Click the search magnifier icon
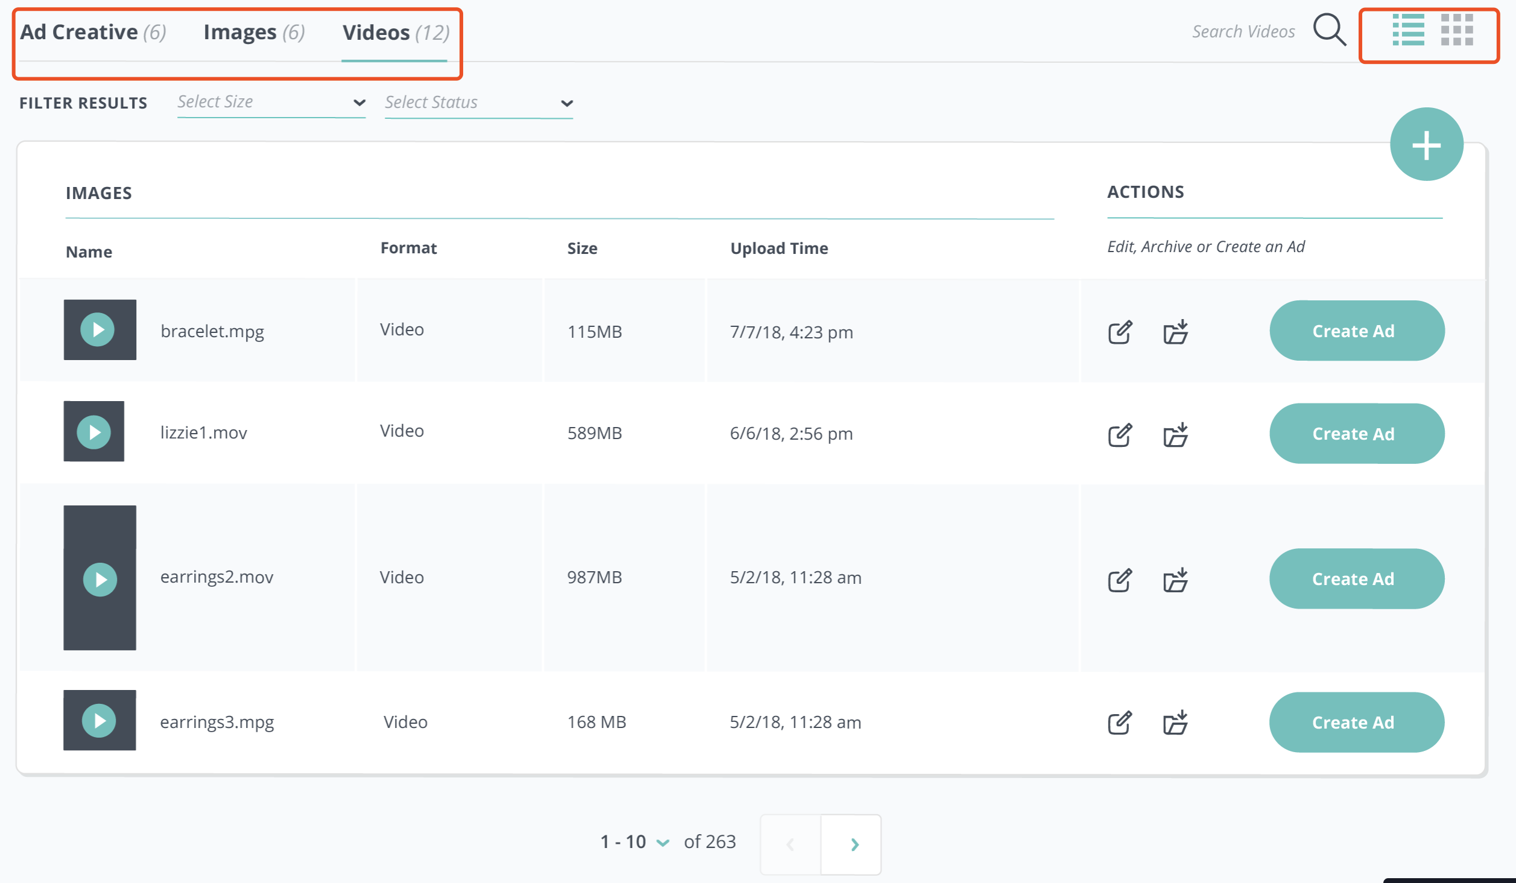The width and height of the screenshot is (1516, 883). point(1329,30)
